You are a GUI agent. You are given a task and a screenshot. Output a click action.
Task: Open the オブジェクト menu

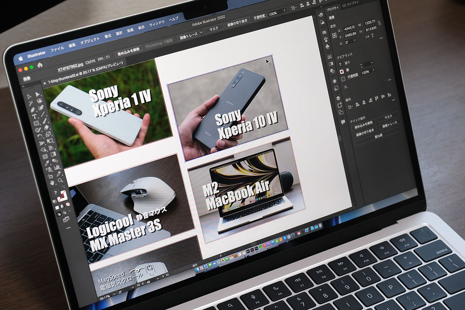click(x=90, y=41)
